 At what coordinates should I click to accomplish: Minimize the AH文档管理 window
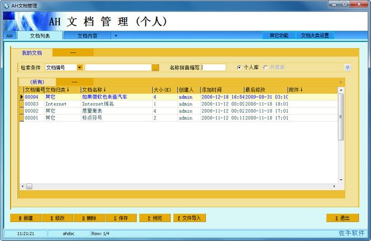(335, 4)
